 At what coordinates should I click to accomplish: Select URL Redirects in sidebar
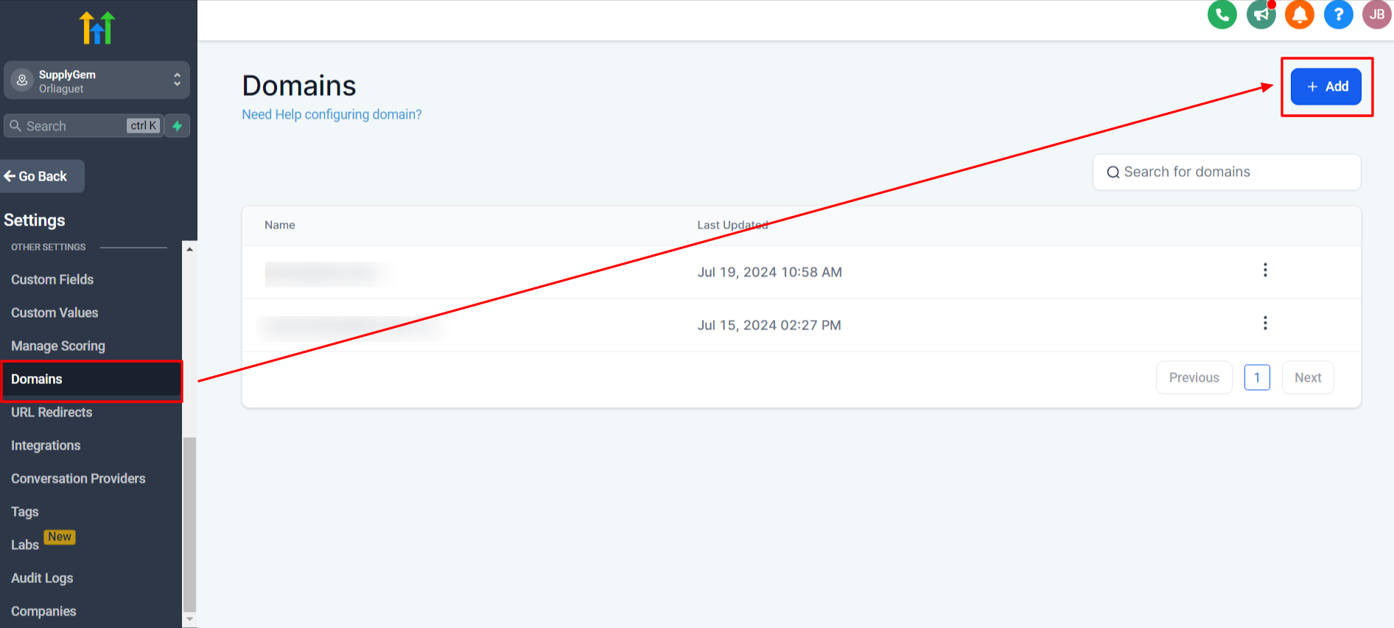[x=52, y=413]
